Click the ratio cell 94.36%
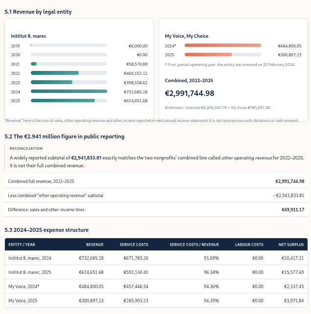This screenshot has width=311, height=314. pyautogui.click(x=212, y=287)
